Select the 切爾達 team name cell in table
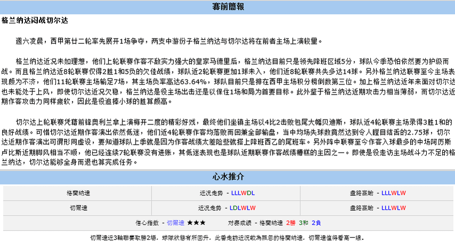 point(78,208)
